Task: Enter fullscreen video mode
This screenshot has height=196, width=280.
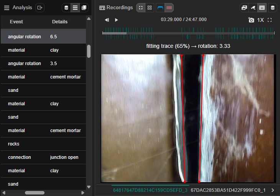Action: coord(270,20)
